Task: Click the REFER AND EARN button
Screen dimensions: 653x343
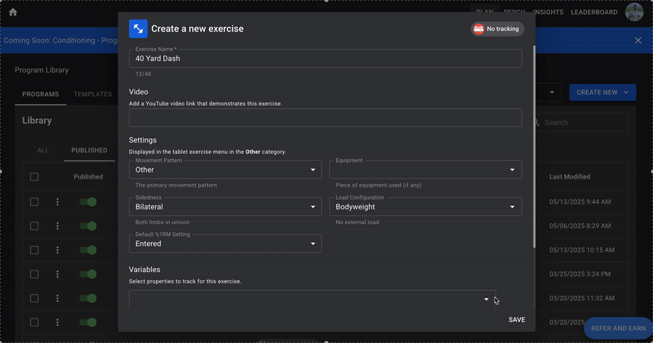Action: click(x=618, y=328)
